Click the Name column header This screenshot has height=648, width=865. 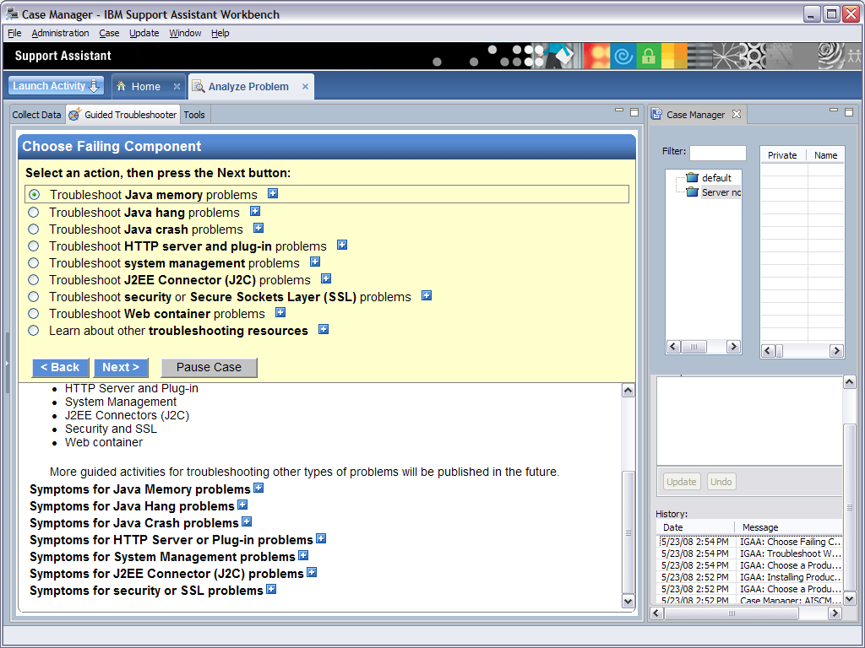pos(825,155)
